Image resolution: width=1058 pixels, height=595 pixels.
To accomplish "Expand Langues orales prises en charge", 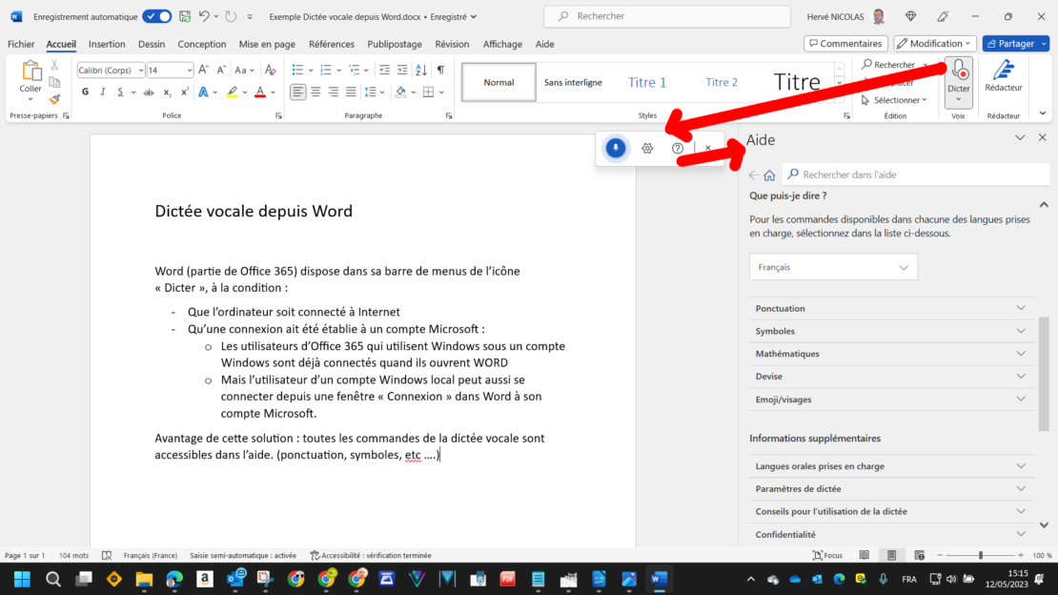I will (890, 466).
